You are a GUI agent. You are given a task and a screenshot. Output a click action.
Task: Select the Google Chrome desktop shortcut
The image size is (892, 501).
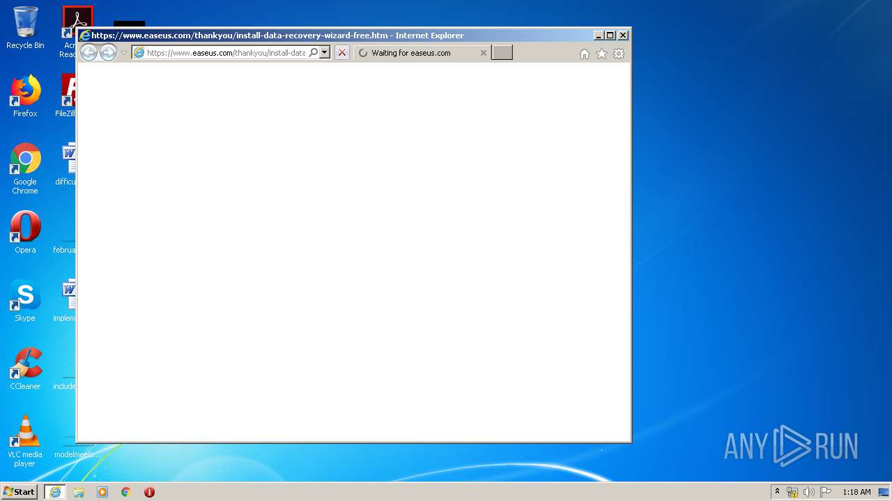[x=25, y=168]
